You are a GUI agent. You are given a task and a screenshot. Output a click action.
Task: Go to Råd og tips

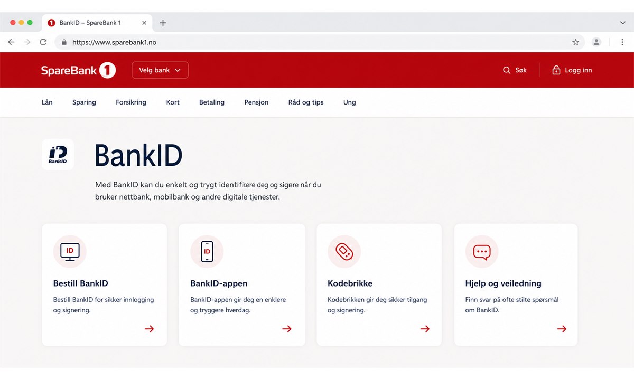coord(306,102)
